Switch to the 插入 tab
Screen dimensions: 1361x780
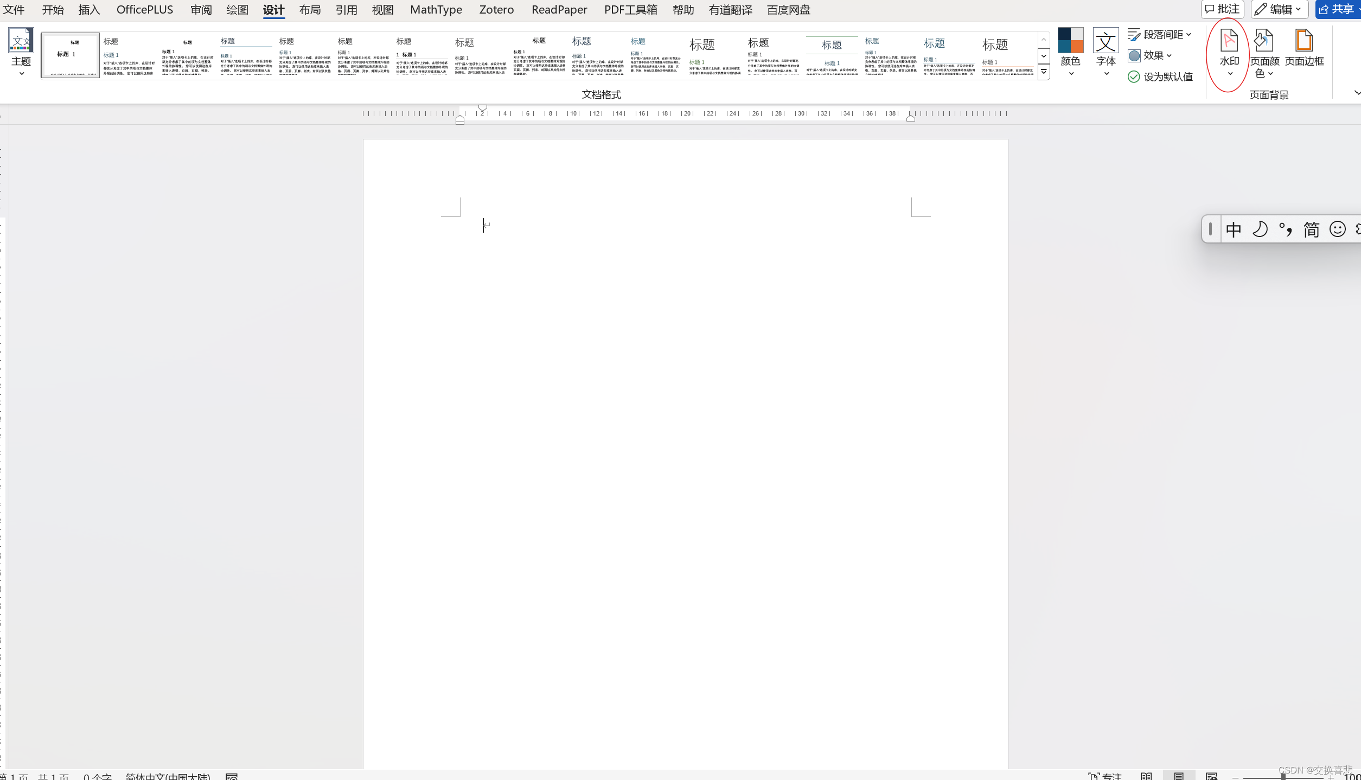pyautogui.click(x=89, y=10)
